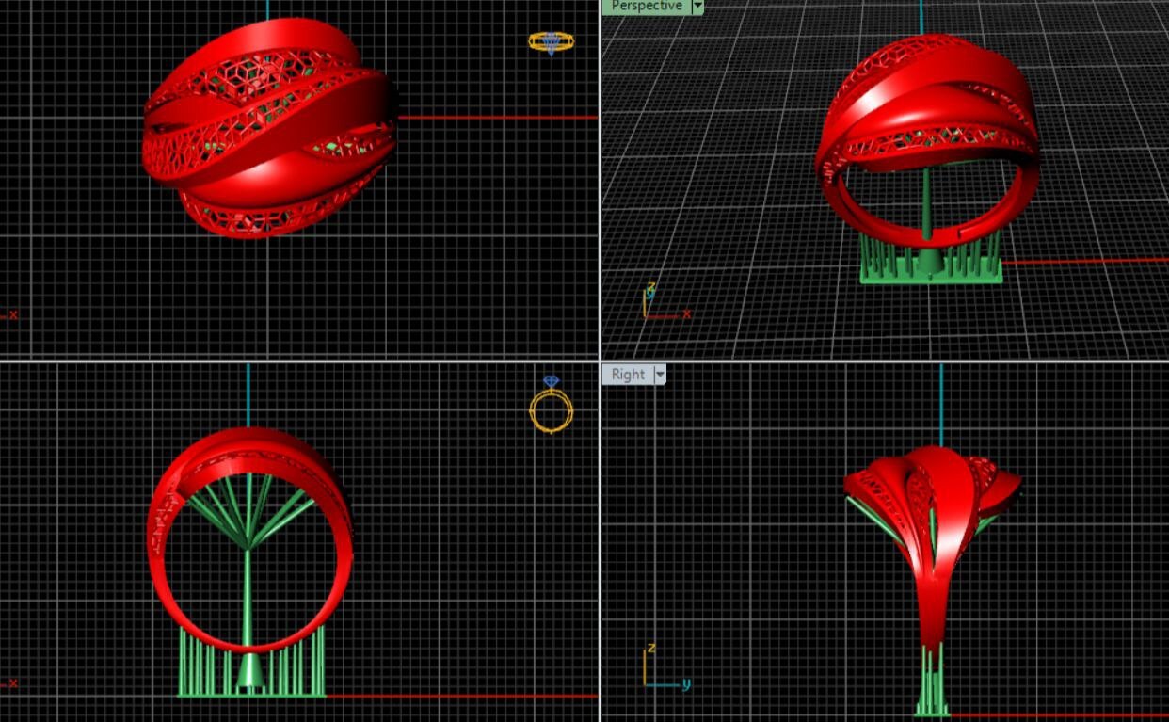Open the Perspective viewport dropdown arrow
Screen dimensions: 1169x722
point(697,7)
